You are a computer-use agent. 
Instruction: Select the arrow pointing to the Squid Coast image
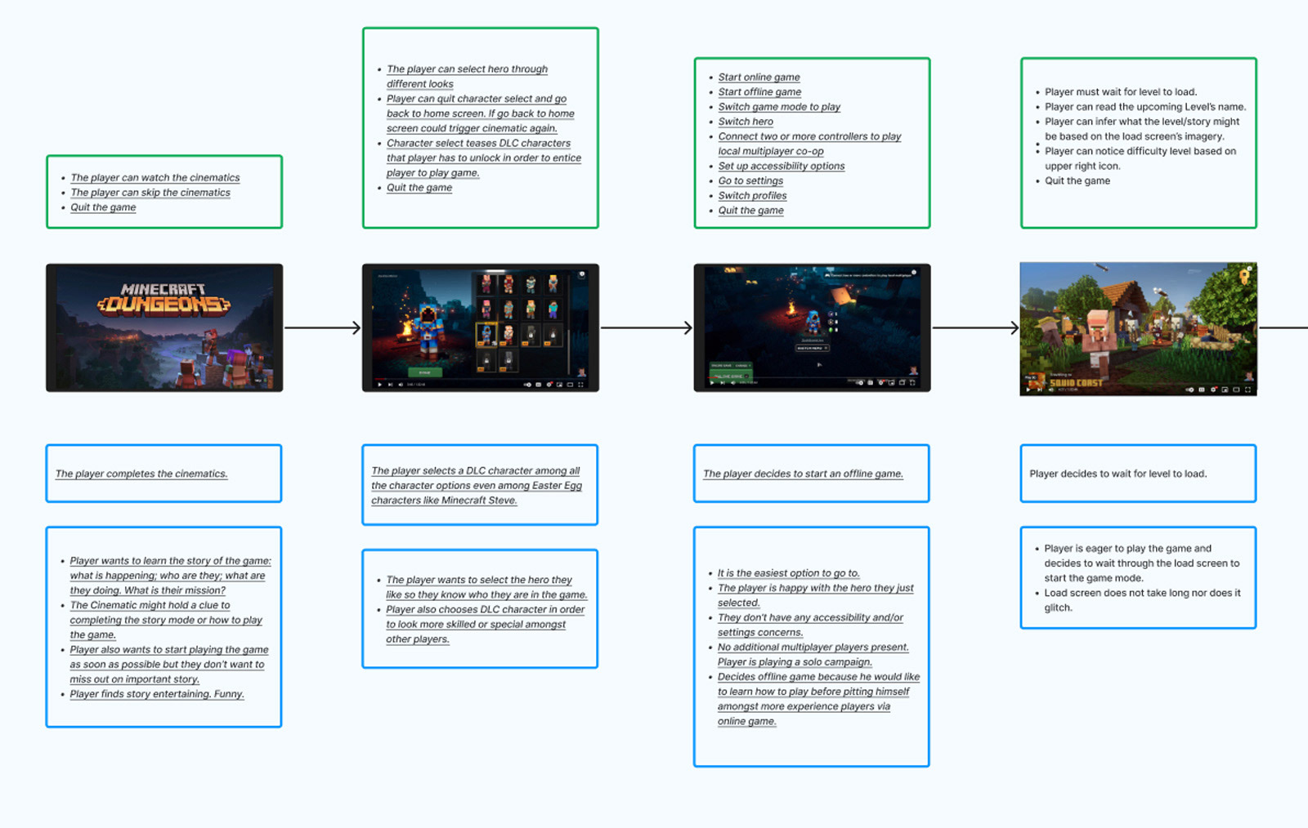coord(975,327)
